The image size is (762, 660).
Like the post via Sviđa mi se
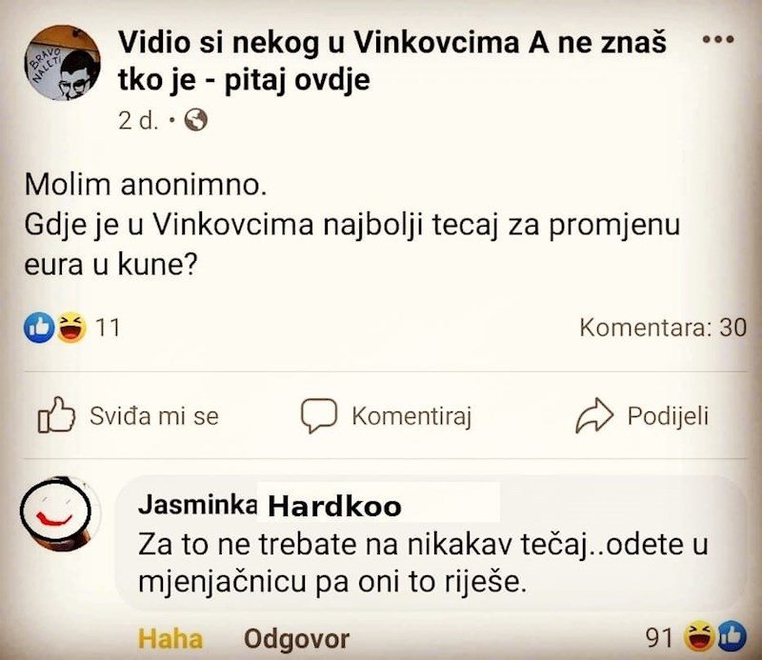(x=129, y=415)
